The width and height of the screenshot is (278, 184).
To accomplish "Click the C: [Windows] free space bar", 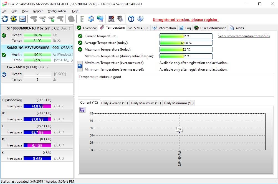I will 37,106.
